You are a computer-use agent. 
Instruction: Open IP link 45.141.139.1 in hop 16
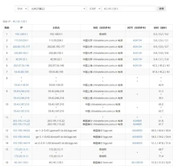[21, 162]
